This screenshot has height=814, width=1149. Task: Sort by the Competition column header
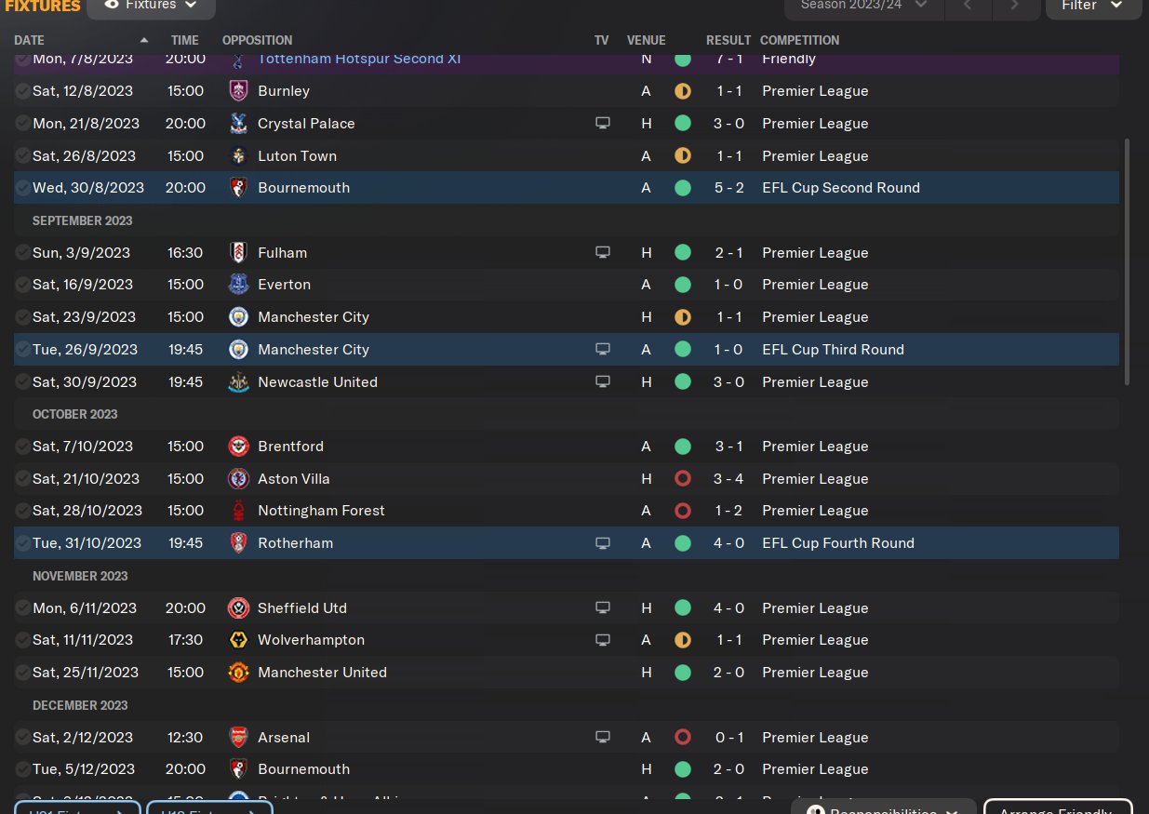tap(799, 40)
